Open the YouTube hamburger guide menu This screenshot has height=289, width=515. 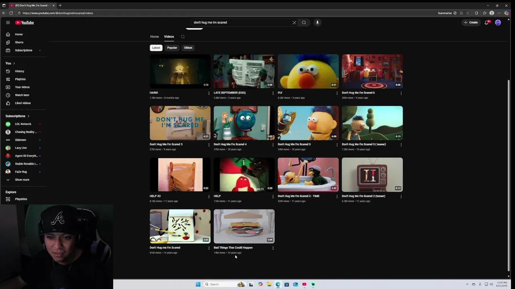8,22
